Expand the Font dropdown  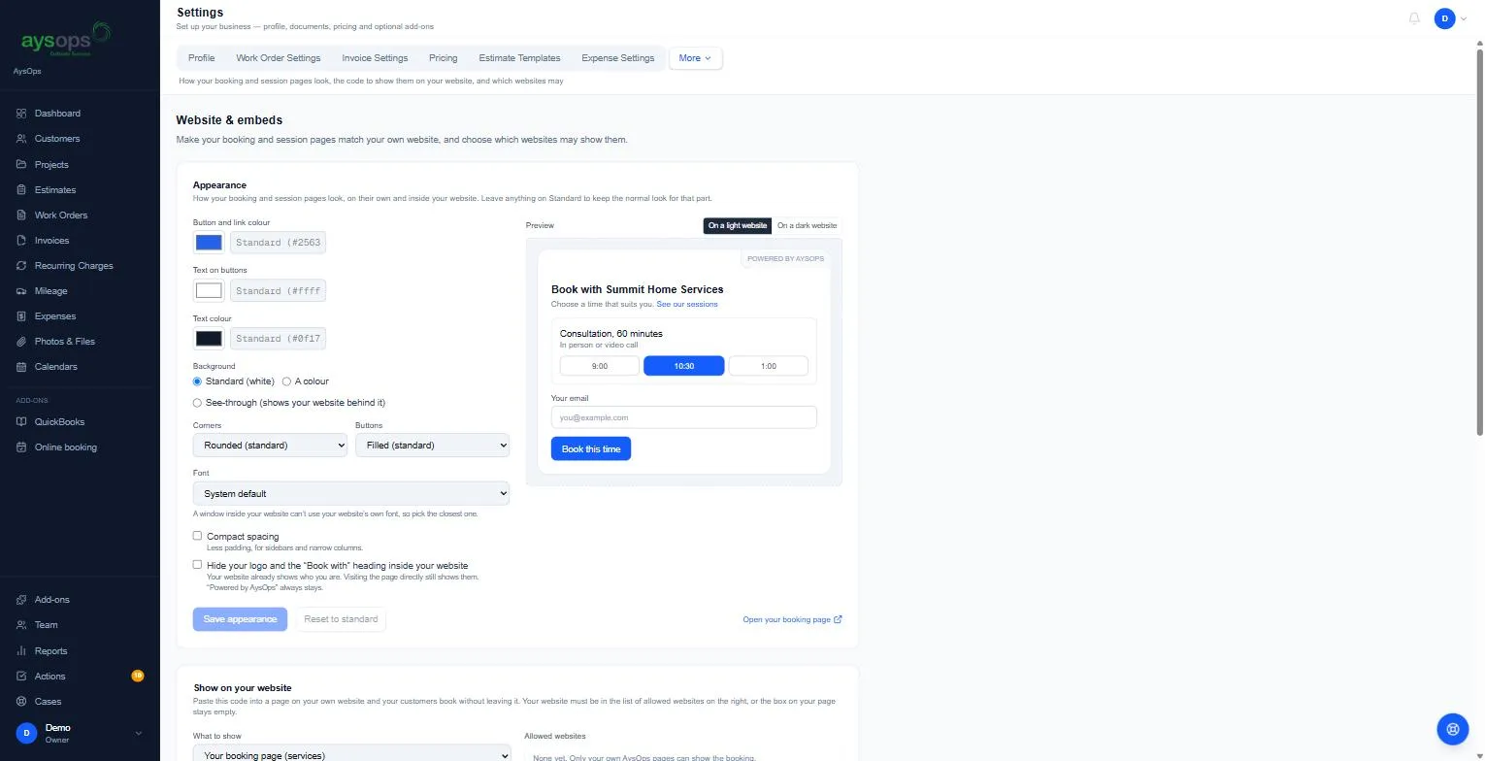point(351,493)
